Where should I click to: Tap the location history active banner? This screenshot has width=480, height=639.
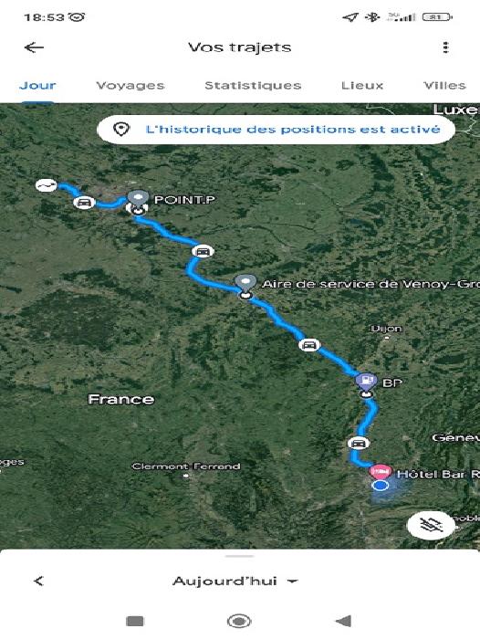click(276, 130)
